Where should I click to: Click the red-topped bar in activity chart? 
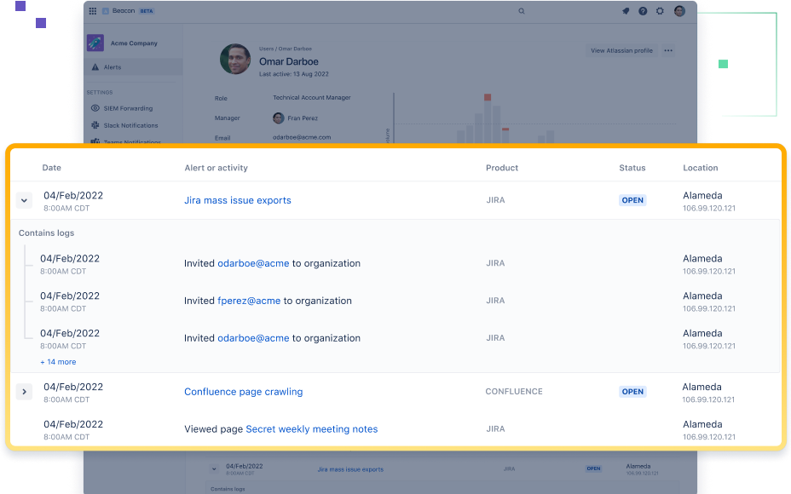tap(488, 118)
